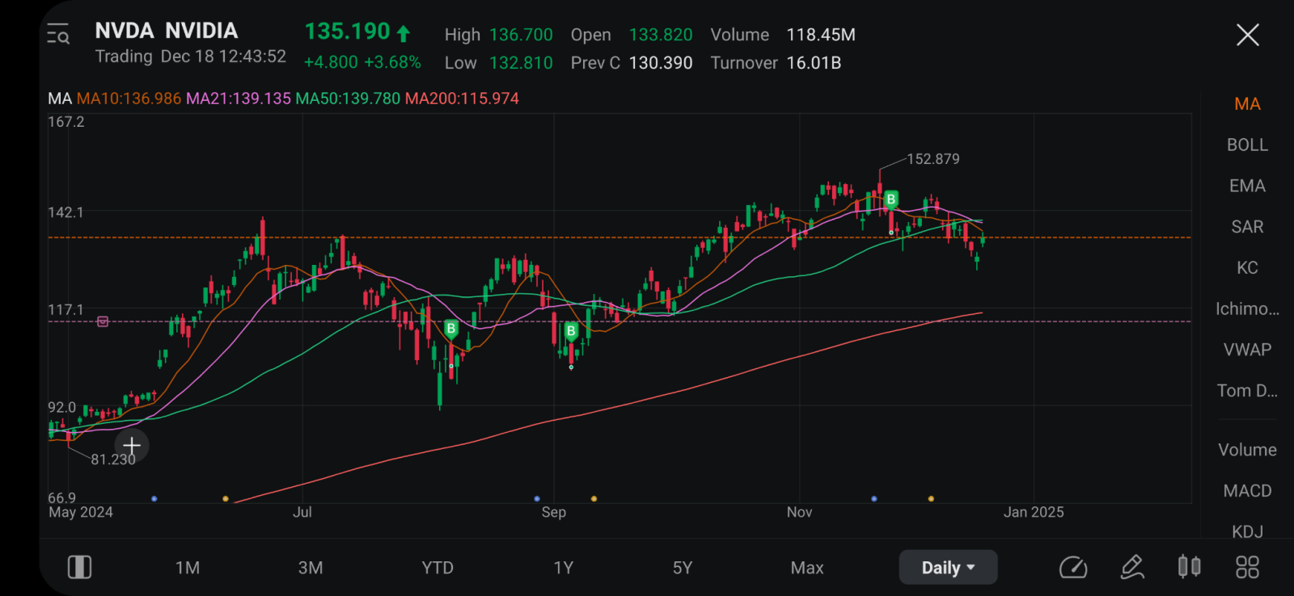The width and height of the screenshot is (1294, 596).
Task: Click the 81.230 low price label
Action: tap(113, 460)
